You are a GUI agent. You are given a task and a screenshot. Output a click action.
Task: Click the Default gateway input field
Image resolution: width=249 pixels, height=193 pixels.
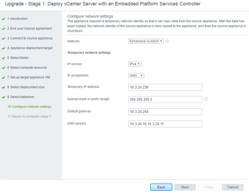[165, 112]
